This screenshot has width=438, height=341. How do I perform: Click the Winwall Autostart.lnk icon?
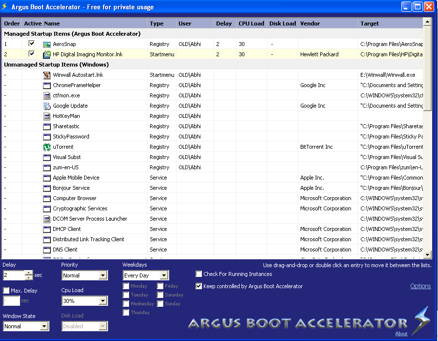click(47, 75)
